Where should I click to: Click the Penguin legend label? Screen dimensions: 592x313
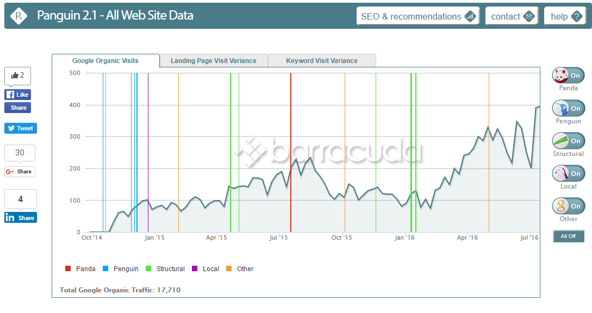point(126,269)
